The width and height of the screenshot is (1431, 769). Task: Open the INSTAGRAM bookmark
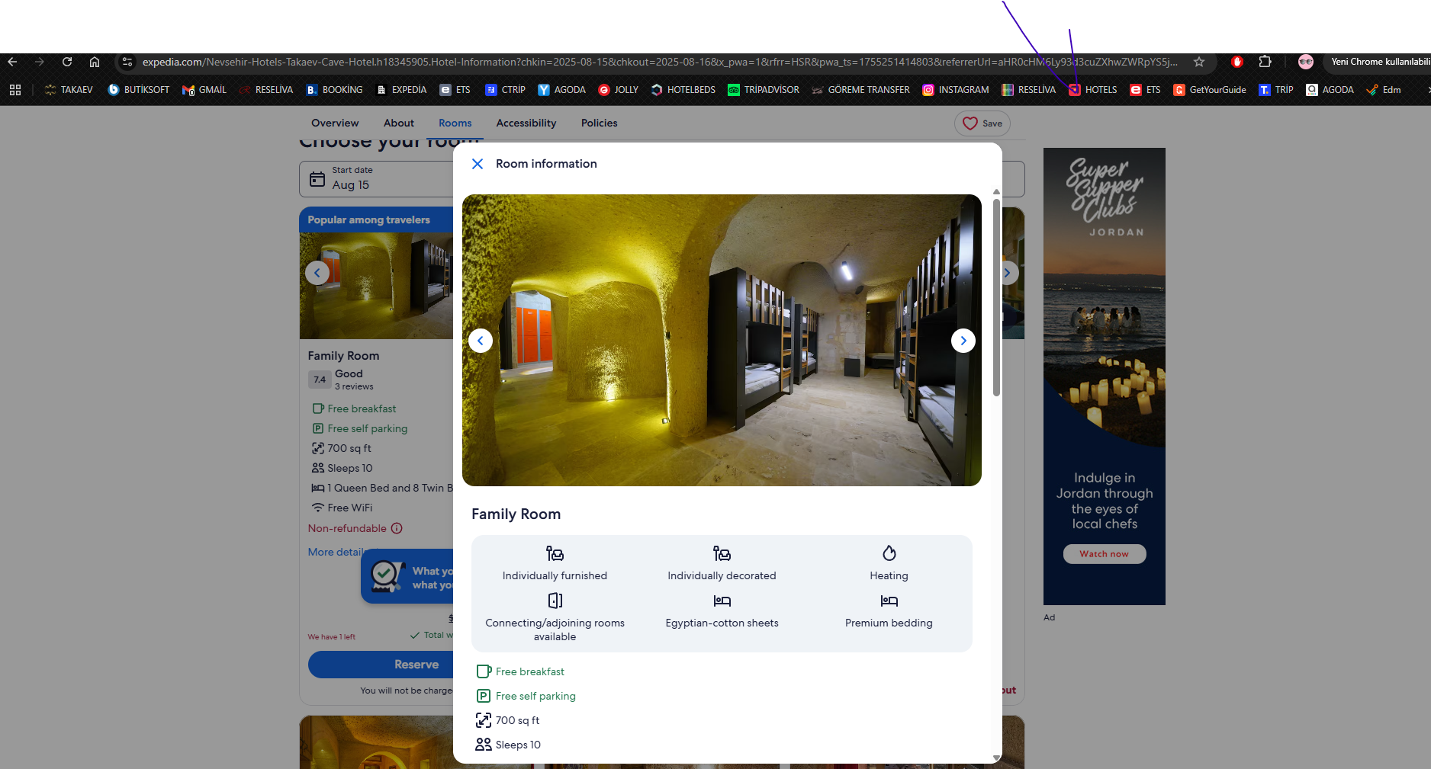956,90
